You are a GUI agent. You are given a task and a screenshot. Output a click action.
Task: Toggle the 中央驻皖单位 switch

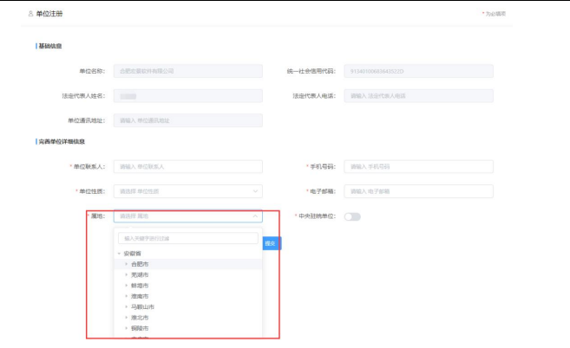click(x=352, y=216)
